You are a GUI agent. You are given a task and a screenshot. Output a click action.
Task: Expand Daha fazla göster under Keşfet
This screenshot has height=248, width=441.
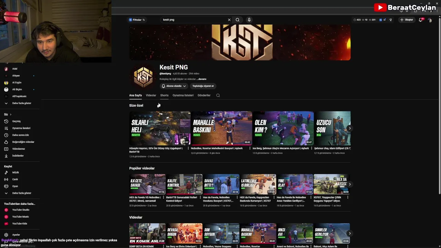[x=21, y=193]
